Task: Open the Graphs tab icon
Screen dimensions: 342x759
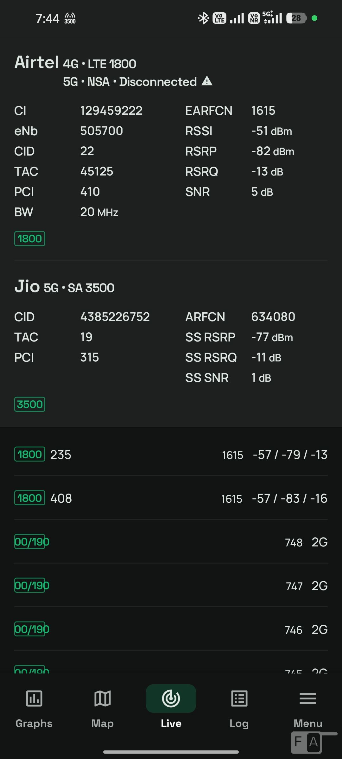Action: 34,698
